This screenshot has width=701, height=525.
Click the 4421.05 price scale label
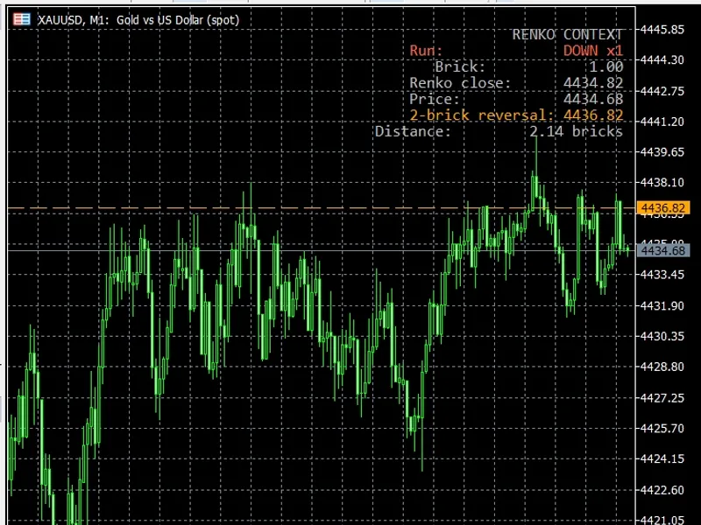662,520
